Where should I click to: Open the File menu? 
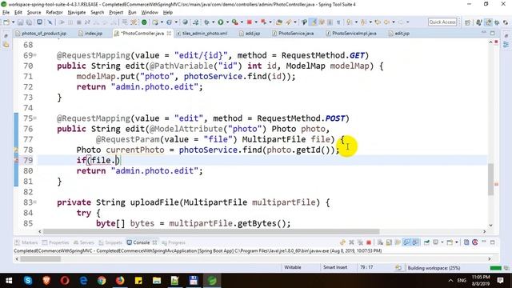coord(6,13)
